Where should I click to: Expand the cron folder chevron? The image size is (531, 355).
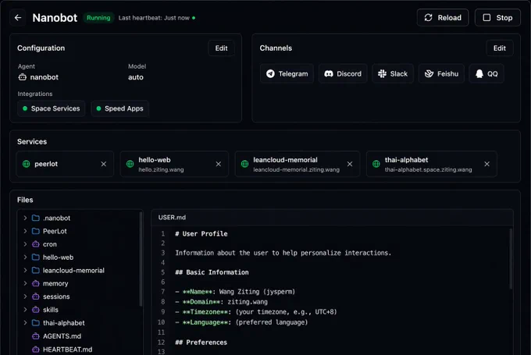25,244
